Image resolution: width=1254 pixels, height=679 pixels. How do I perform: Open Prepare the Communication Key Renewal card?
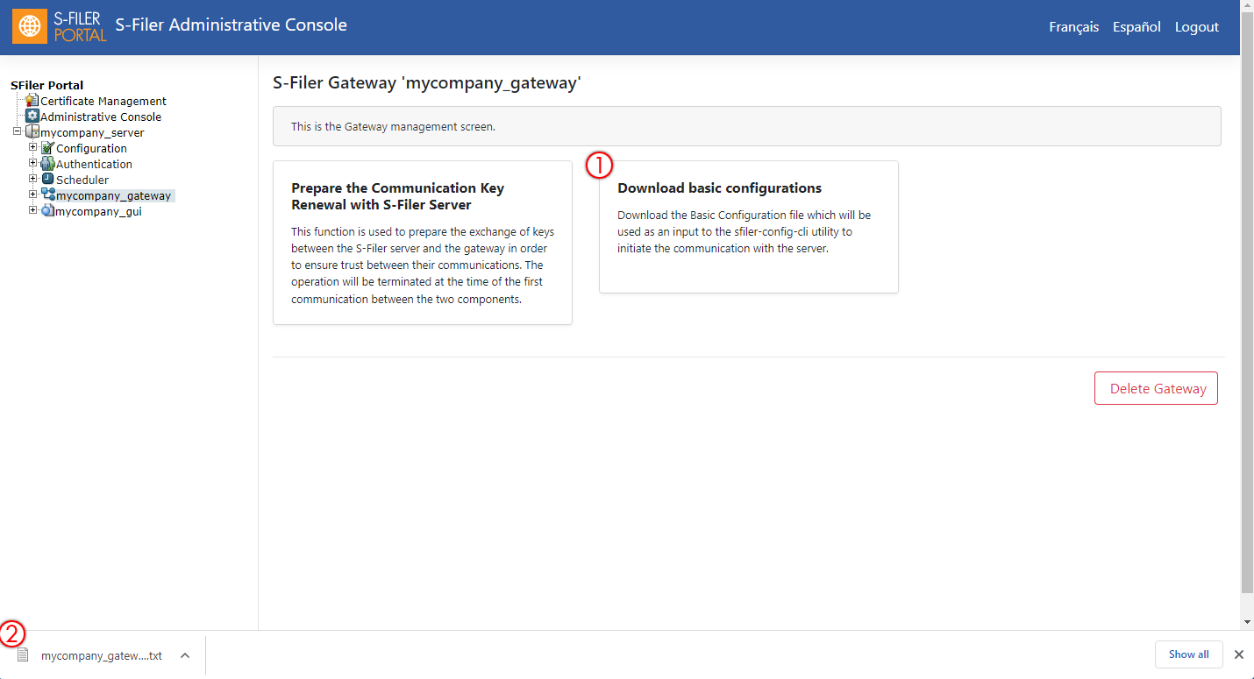point(423,243)
